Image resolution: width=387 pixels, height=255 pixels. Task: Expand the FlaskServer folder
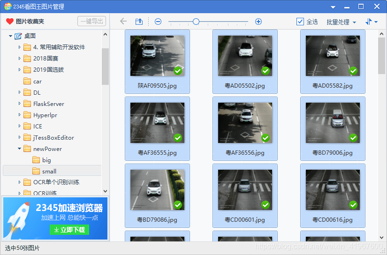tap(20, 104)
